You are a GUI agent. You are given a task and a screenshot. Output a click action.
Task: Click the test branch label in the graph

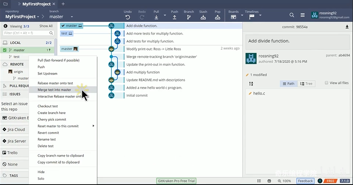tap(67, 33)
